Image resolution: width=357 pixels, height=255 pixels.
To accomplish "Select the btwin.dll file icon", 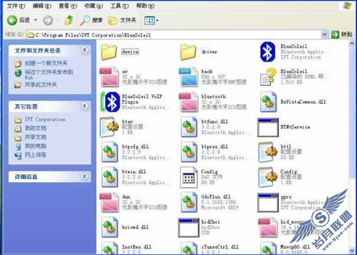I will 110,177.
